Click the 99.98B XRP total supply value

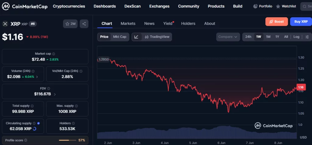pos(23,112)
